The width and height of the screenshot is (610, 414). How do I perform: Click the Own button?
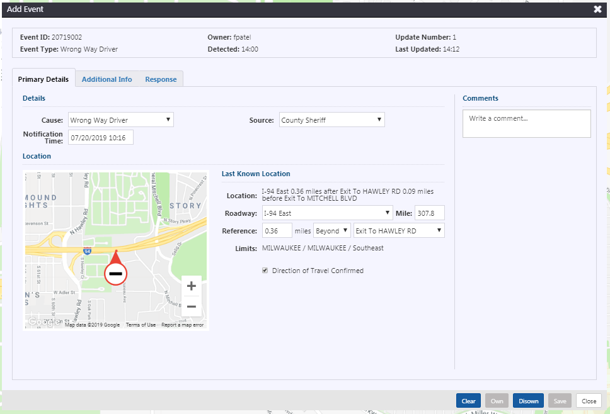click(497, 401)
